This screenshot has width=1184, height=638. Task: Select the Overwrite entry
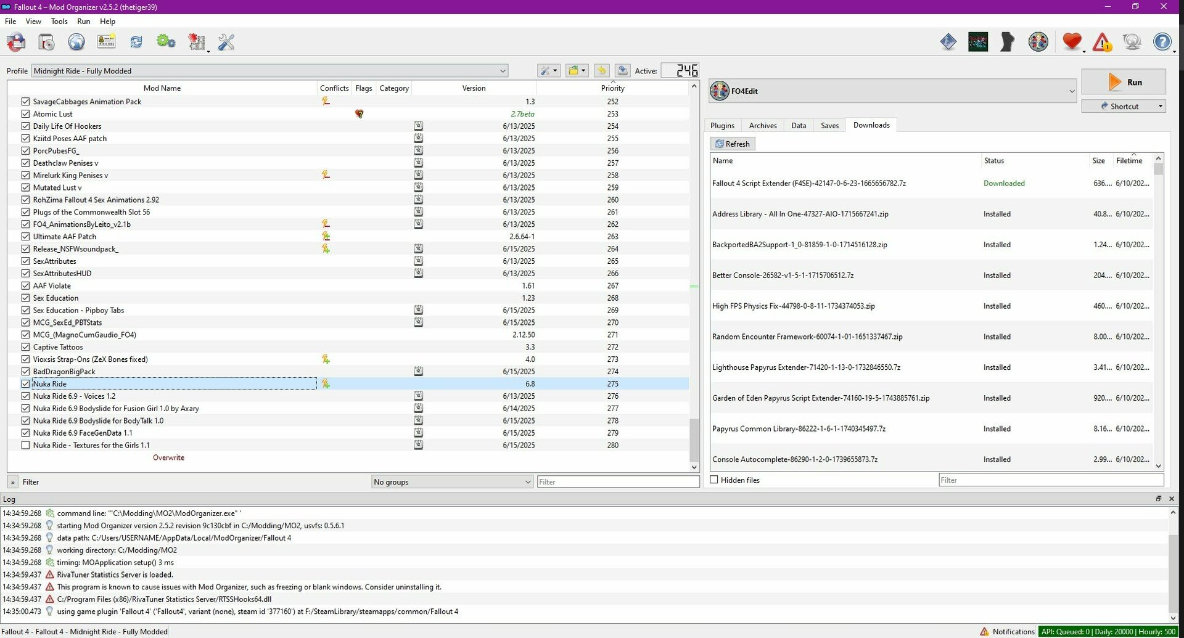(168, 457)
